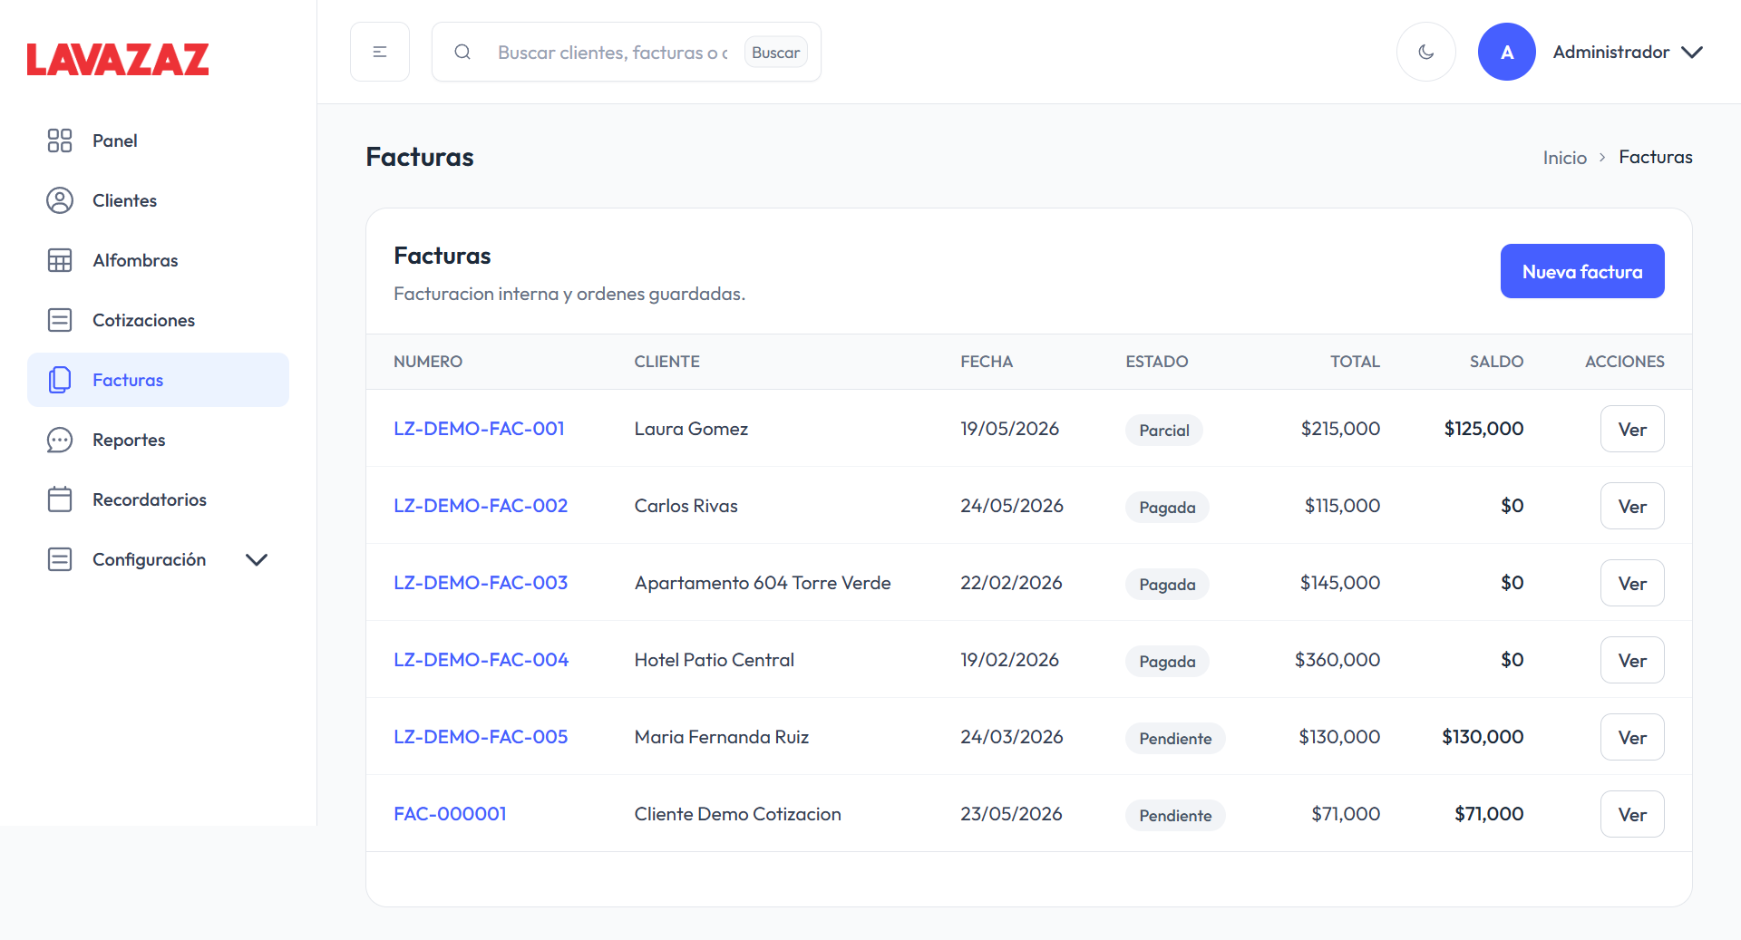Open invoice FAC-000001 link
The image size is (1741, 940).
[450, 814]
